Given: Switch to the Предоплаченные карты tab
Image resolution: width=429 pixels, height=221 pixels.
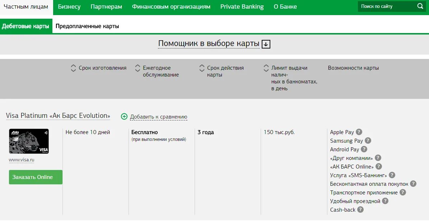Looking at the screenshot, I should click(x=87, y=26).
